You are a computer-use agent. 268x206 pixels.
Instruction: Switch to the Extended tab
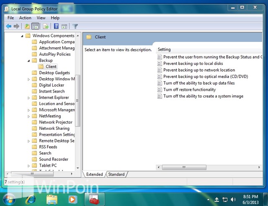94,174
